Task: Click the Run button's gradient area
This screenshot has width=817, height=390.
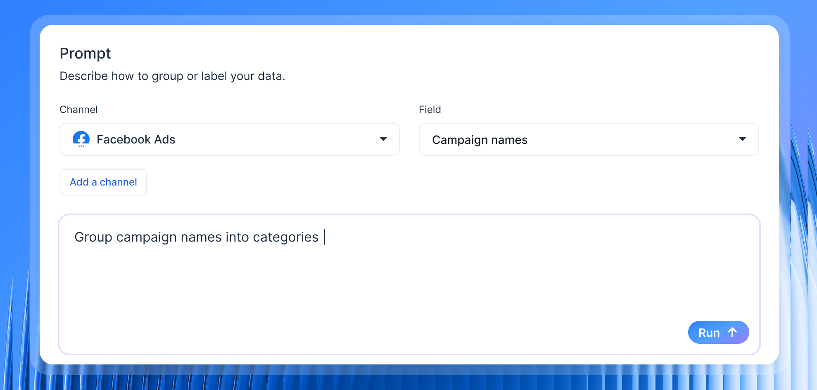Action: (x=718, y=332)
